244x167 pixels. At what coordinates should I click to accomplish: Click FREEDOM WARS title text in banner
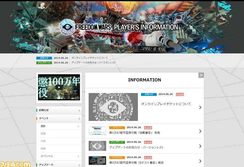pyautogui.click(x=93, y=27)
